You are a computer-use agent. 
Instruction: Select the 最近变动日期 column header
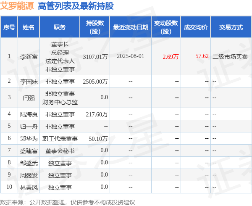tap(131, 27)
